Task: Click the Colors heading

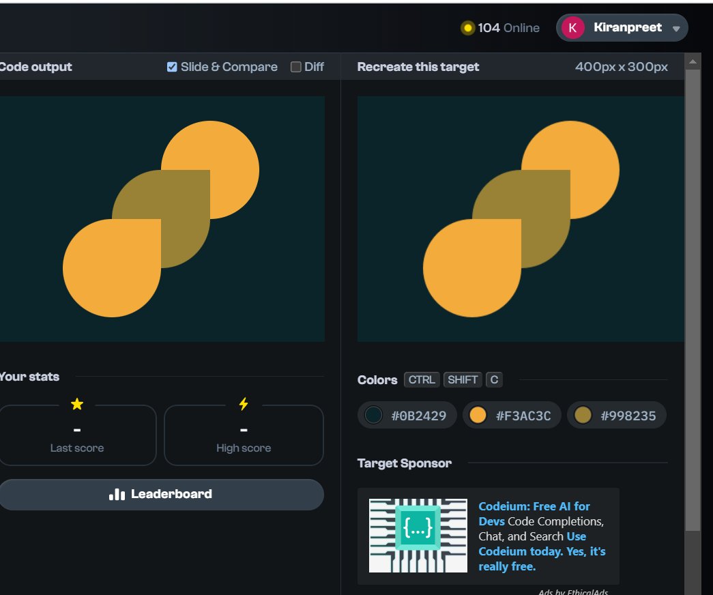Action: (377, 380)
